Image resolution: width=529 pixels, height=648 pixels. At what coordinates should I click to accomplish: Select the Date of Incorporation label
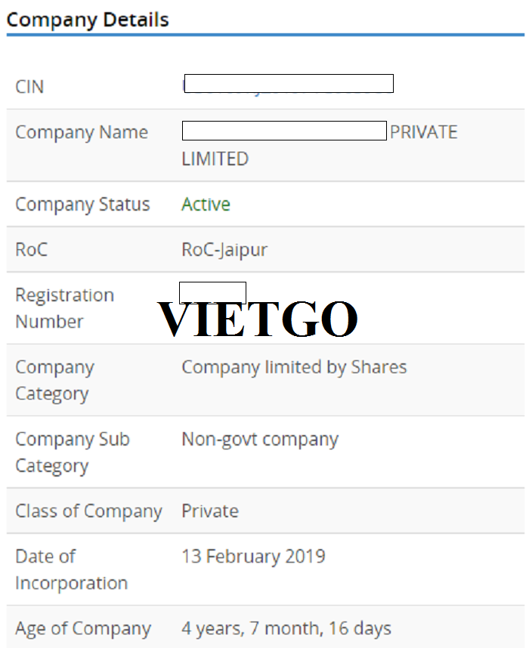click(x=71, y=570)
